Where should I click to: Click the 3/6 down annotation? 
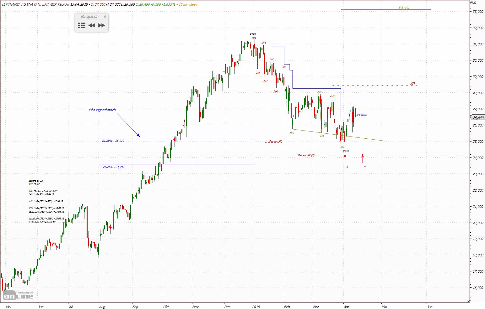pos(361,115)
